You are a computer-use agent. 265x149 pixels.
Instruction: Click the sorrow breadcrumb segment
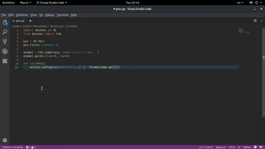click(26, 26)
